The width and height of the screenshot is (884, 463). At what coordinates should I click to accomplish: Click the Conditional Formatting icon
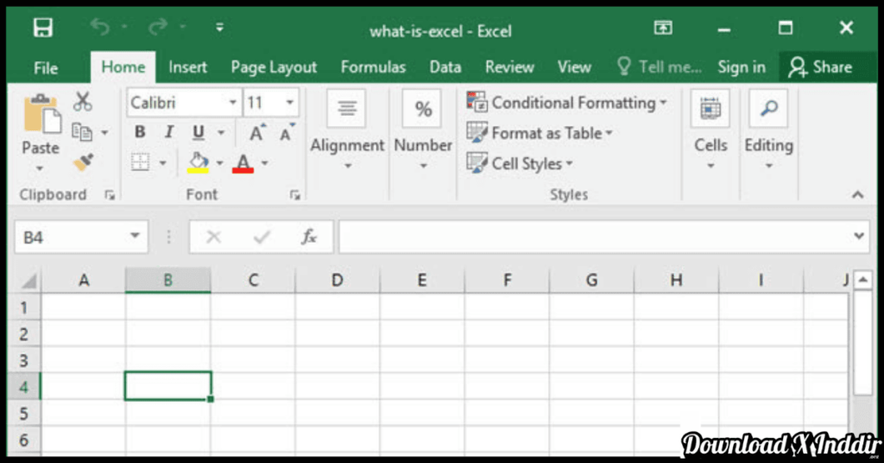coord(477,102)
